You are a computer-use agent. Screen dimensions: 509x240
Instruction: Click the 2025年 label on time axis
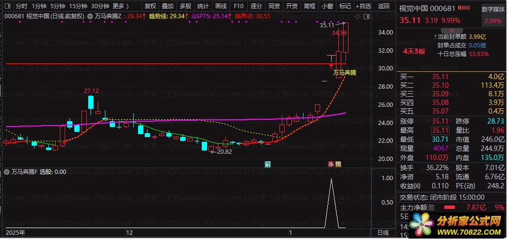16,232
